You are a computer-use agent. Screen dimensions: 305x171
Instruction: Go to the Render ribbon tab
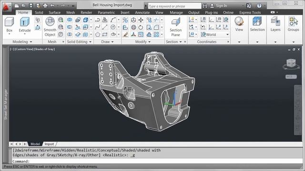point(86,12)
